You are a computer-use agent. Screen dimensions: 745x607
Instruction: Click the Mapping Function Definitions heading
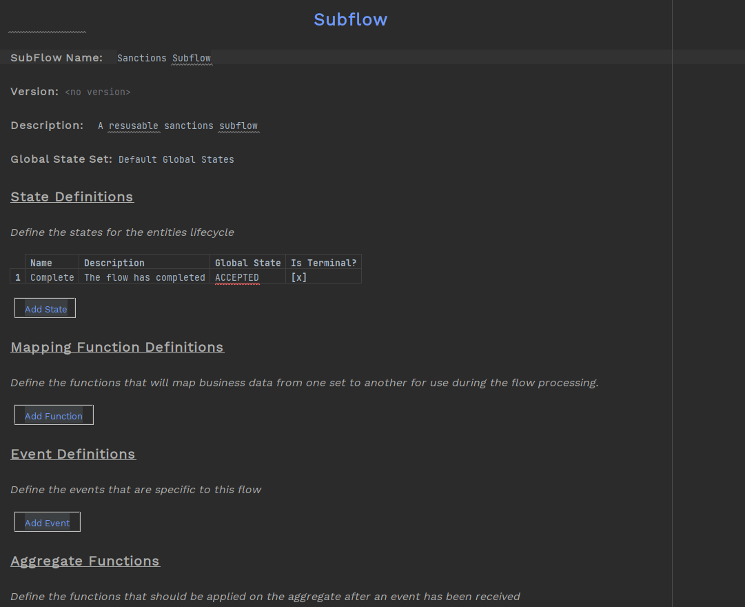coord(117,348)
